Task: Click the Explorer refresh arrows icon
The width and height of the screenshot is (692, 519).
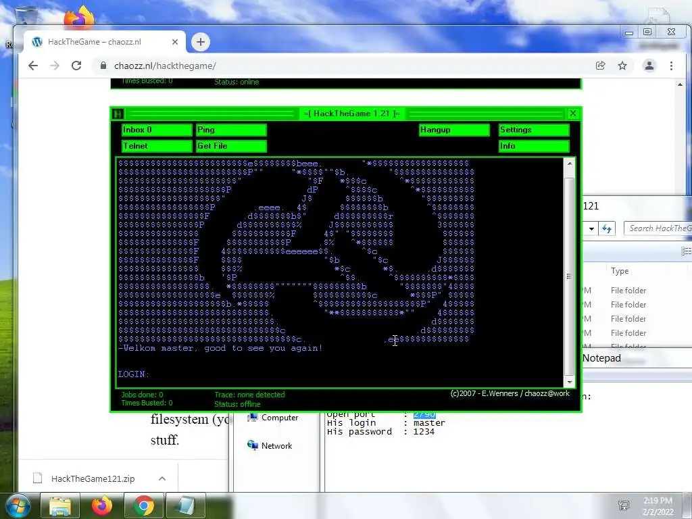Action: (x=608, y=228)
